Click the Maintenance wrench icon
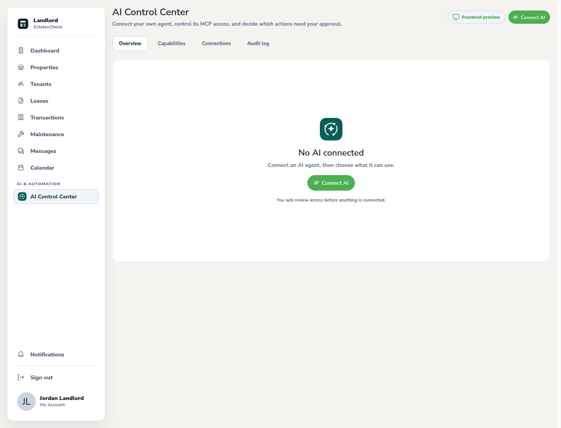Image resolution: width=561 pixels, height=428 pixels. [x=21, y=134]
